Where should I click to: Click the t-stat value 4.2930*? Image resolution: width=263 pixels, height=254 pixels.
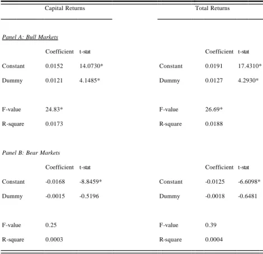248,80
